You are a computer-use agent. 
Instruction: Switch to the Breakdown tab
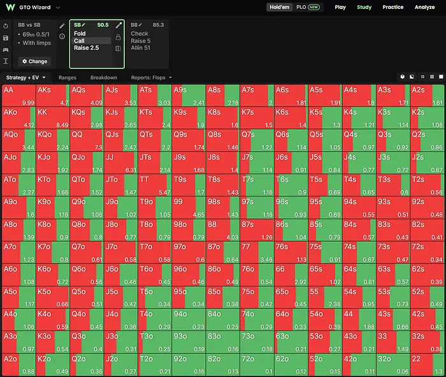103,77
